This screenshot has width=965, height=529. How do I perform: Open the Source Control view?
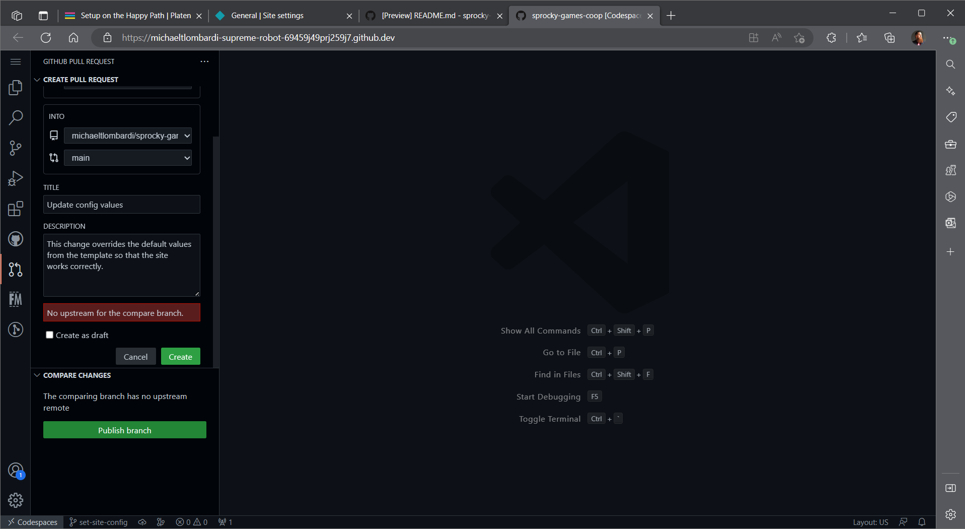pyautogui.click(x=16, y=148)
